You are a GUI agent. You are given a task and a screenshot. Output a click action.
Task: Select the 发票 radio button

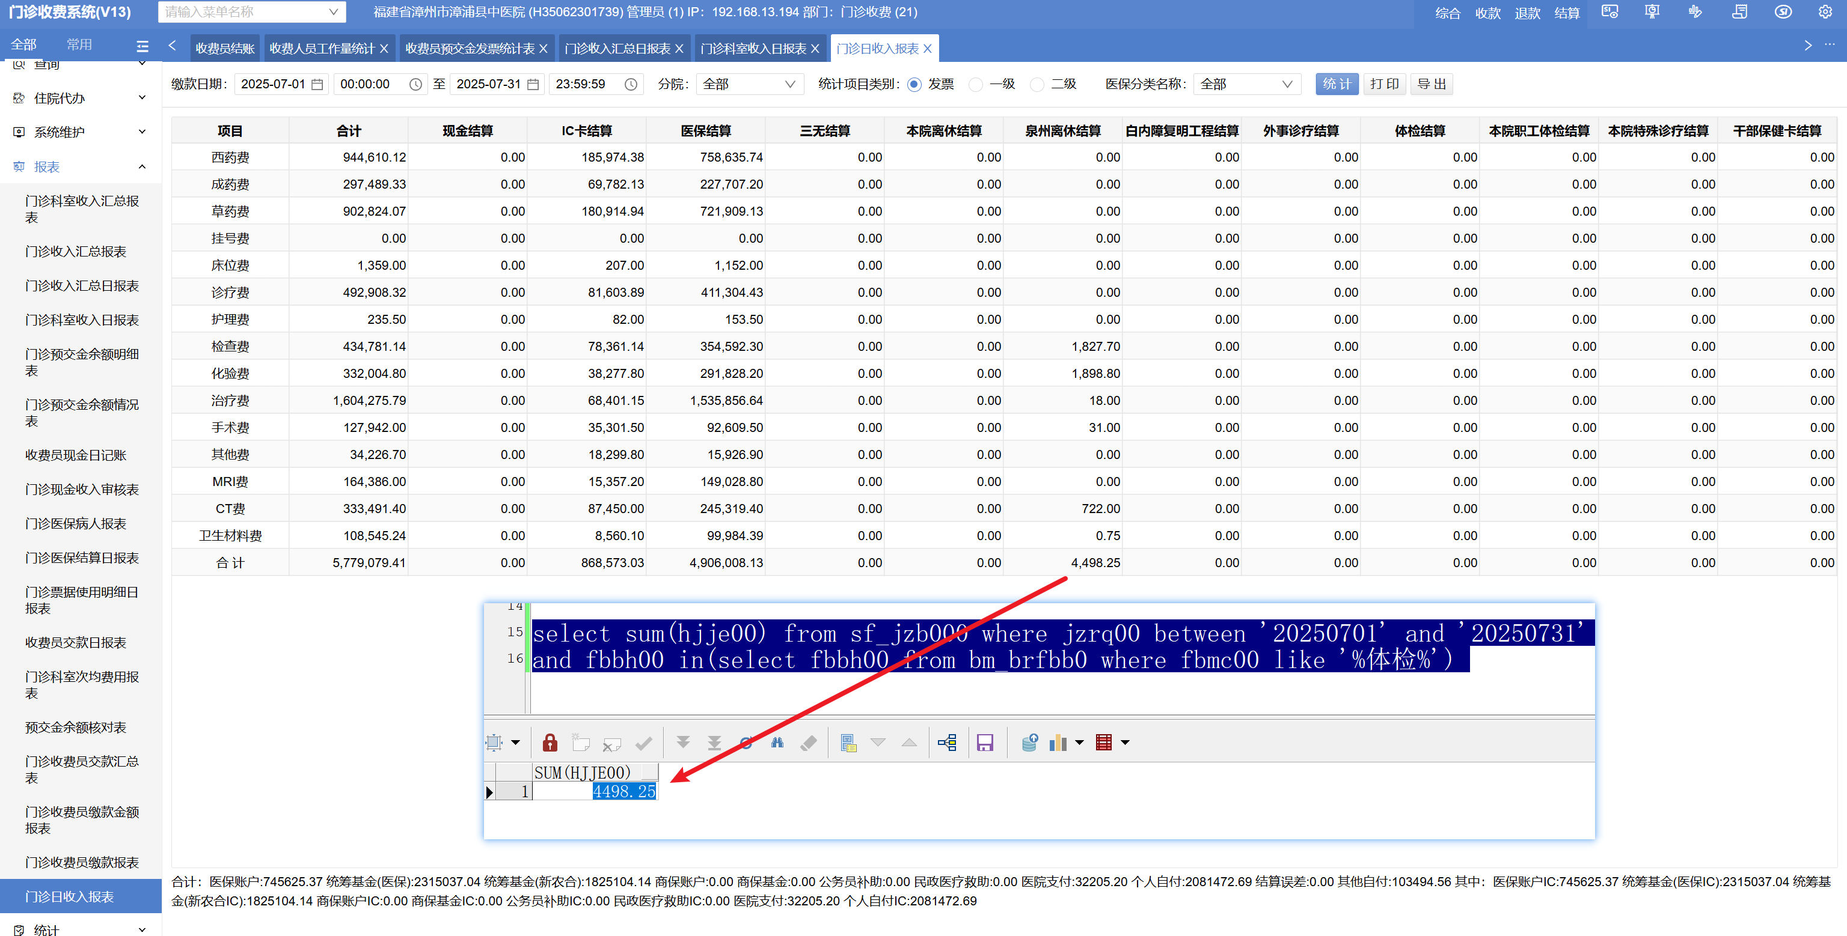coord(914,85)
